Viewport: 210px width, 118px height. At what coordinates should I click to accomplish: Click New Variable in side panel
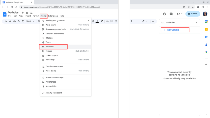click(173, 30)
